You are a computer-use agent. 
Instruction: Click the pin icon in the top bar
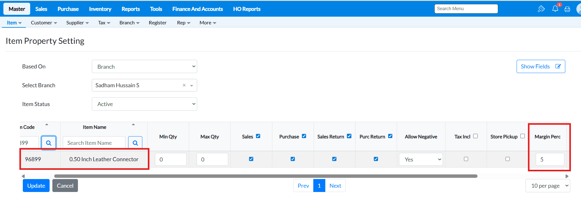[541, 9]
